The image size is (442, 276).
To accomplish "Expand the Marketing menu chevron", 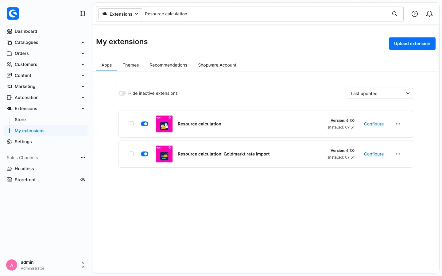I will (83, 86).
